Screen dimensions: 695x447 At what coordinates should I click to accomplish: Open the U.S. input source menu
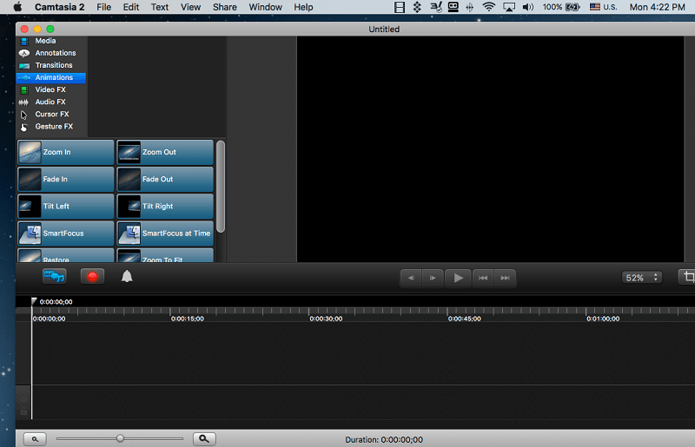coord(603,7)
